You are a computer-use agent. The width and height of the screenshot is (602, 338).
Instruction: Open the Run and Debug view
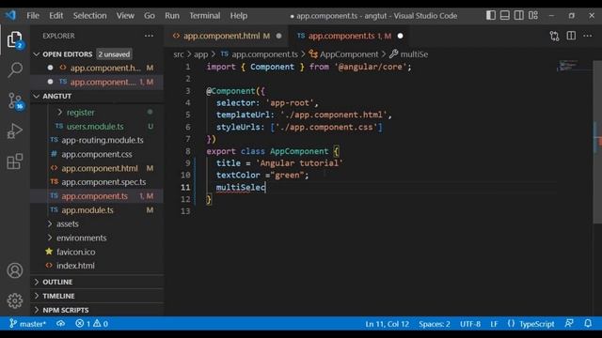pos(15,131)
